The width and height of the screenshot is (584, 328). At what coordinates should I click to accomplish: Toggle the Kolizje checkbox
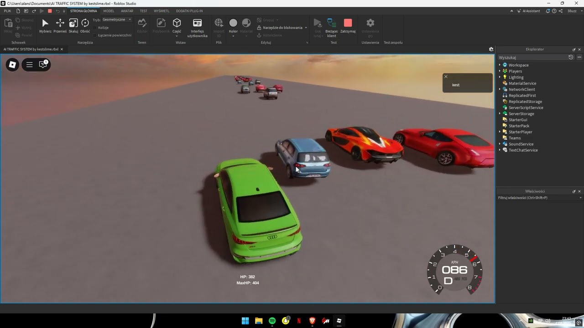[x=95, y=28]
